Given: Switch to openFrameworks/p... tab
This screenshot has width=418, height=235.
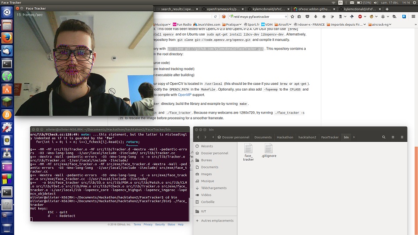Looking at the screenshot, I should coord(223,9).
